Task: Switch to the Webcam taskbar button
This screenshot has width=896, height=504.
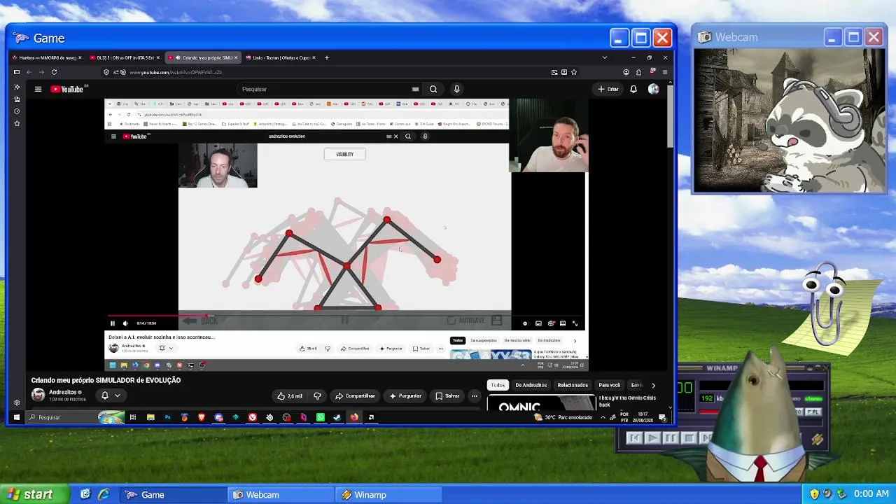Action: 280,495
